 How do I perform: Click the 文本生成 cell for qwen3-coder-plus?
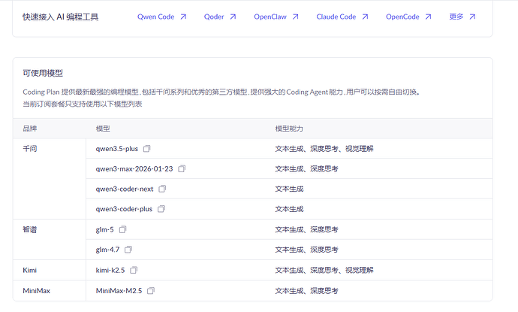pos(289,209)
